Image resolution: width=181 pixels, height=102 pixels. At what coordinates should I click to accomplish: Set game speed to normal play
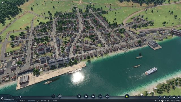[162, 101]
